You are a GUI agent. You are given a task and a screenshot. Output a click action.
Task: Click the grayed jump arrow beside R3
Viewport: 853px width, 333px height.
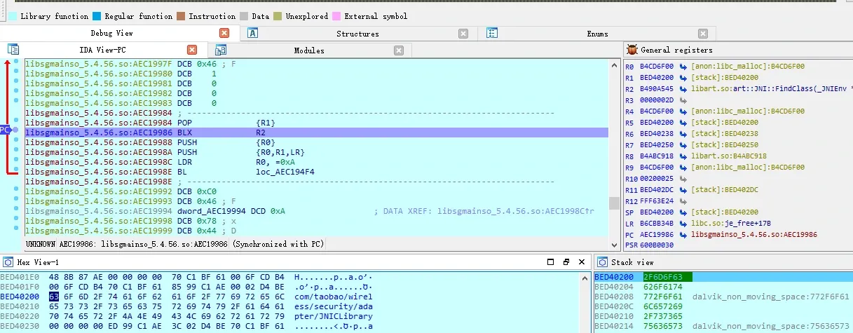pyautogui.click(x=683, y=100)
